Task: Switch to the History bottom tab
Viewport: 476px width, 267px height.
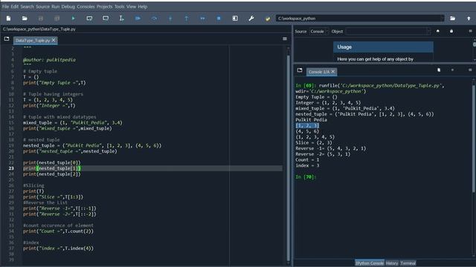Action: pyautogui.click(x=392, y=263)
